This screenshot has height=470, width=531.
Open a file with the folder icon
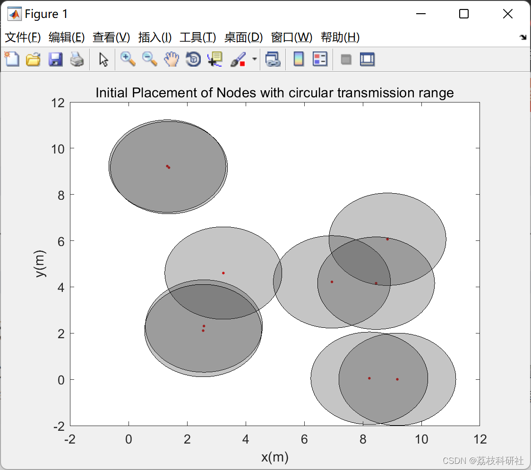[34, 59]
